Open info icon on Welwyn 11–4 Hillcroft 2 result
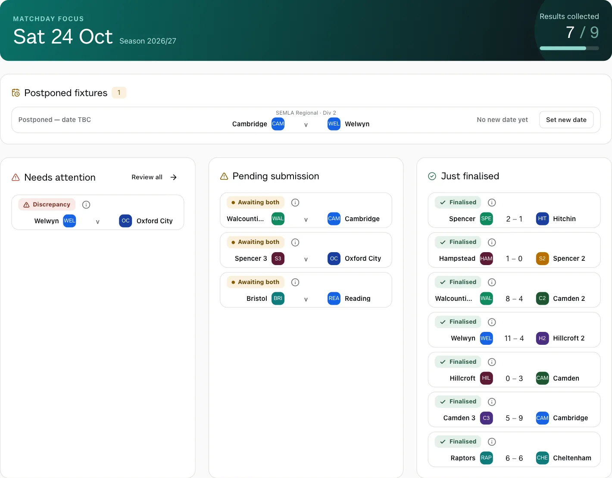The image size is (612, 478). pos(492,322)
